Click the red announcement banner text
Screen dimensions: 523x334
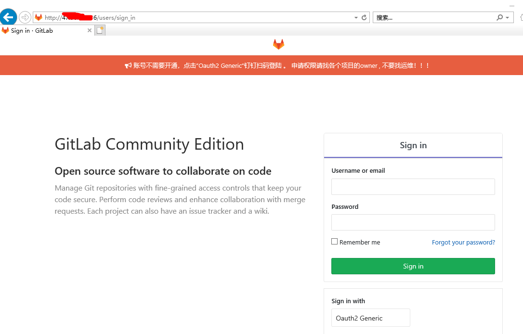(x=281, y=65)
